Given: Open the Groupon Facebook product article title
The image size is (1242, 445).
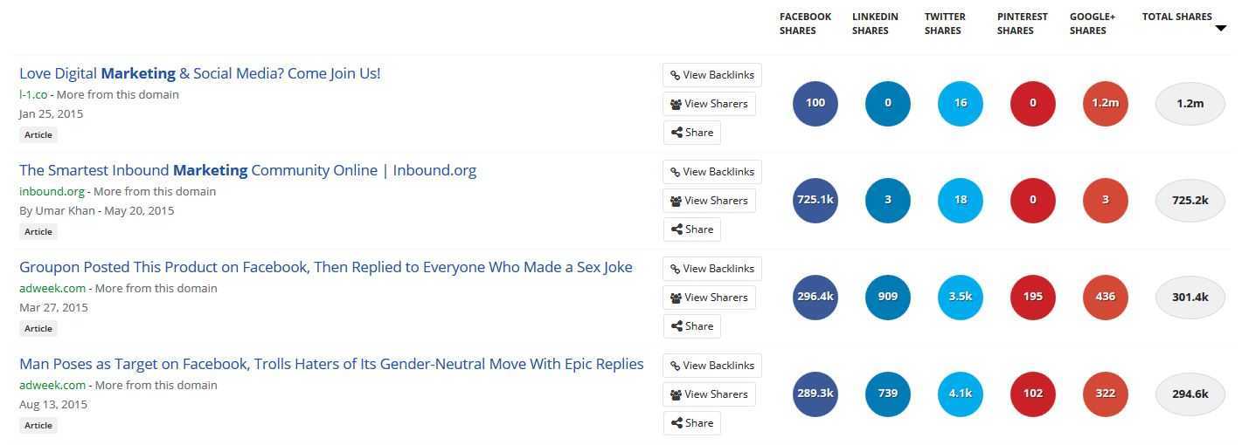Looking at the screenshot, I should 325,267.
